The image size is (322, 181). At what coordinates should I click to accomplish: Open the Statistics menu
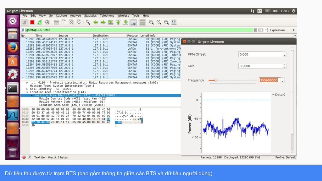tap(90, 16)
